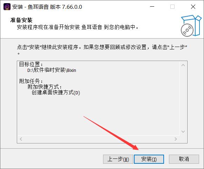This screenshot has height=169, width=204.
Task: Close the setup window with the X
Action: pyautogui.click(x=193, y=7)
